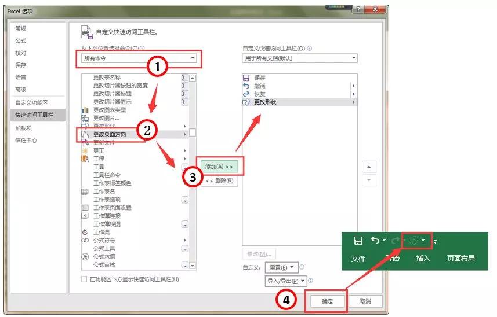The height and width of the screenshot is (317, 497).
Task: Open the 用于所有文档(默认) dropdown
Action: click(300, 58)
